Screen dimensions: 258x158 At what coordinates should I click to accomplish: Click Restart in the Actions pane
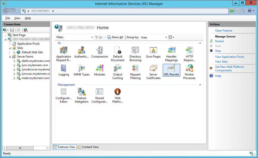[219, 41]
